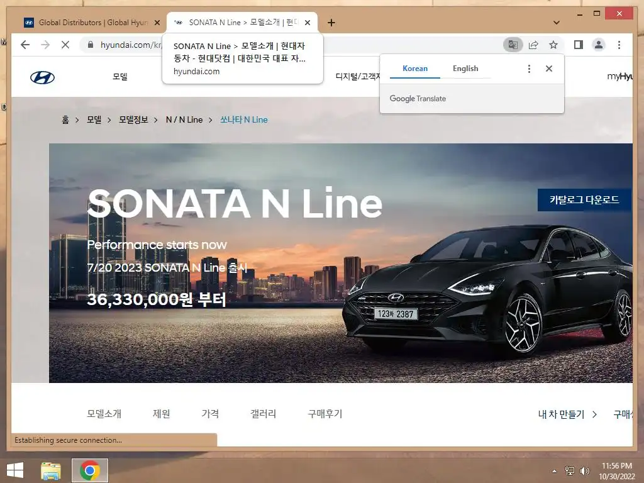Open the taskbar clock showing 11:56 PM
The height and width of the screenshot is (483, 644).
coord(617,471)
